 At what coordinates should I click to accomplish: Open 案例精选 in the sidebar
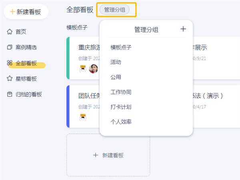[x=26, y=47]
